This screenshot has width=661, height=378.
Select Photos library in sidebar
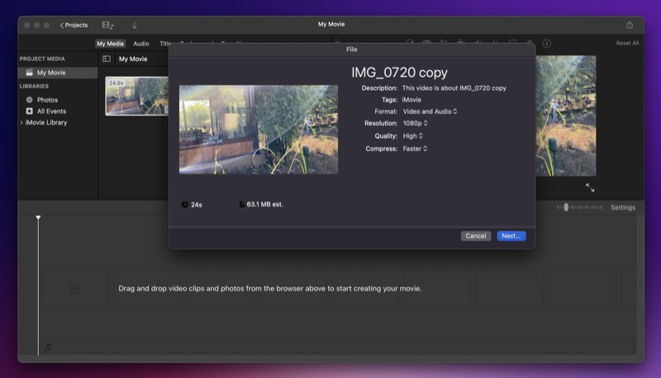(47, 100)
